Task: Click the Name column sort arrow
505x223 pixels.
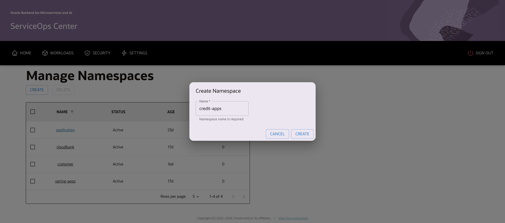Action: 72,112
